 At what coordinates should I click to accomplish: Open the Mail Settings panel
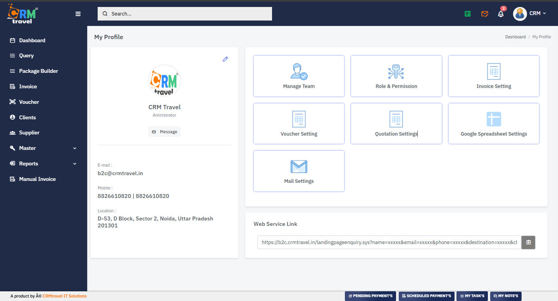(298, 171)
